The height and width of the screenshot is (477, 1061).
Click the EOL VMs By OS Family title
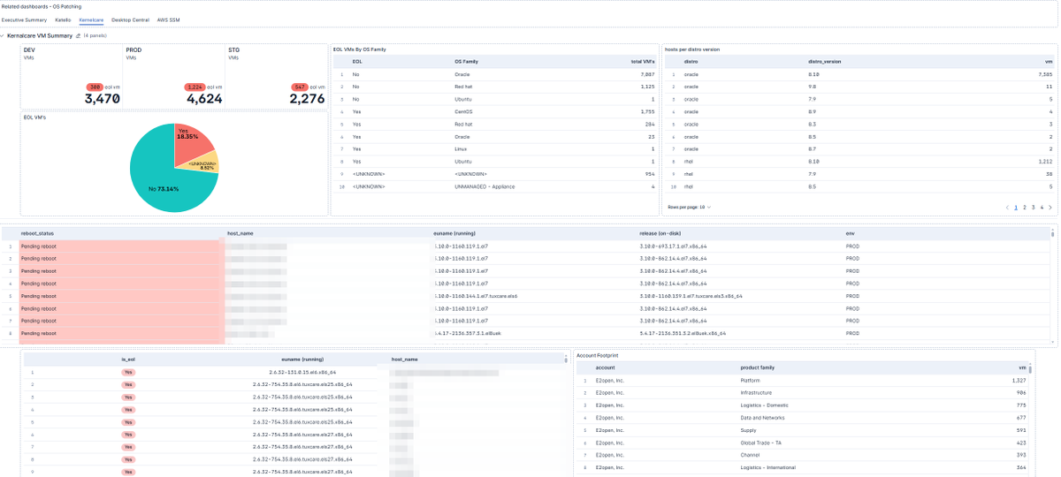pos(360,49)
